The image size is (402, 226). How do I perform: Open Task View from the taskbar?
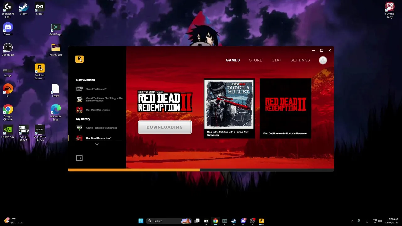pos(197,221)
